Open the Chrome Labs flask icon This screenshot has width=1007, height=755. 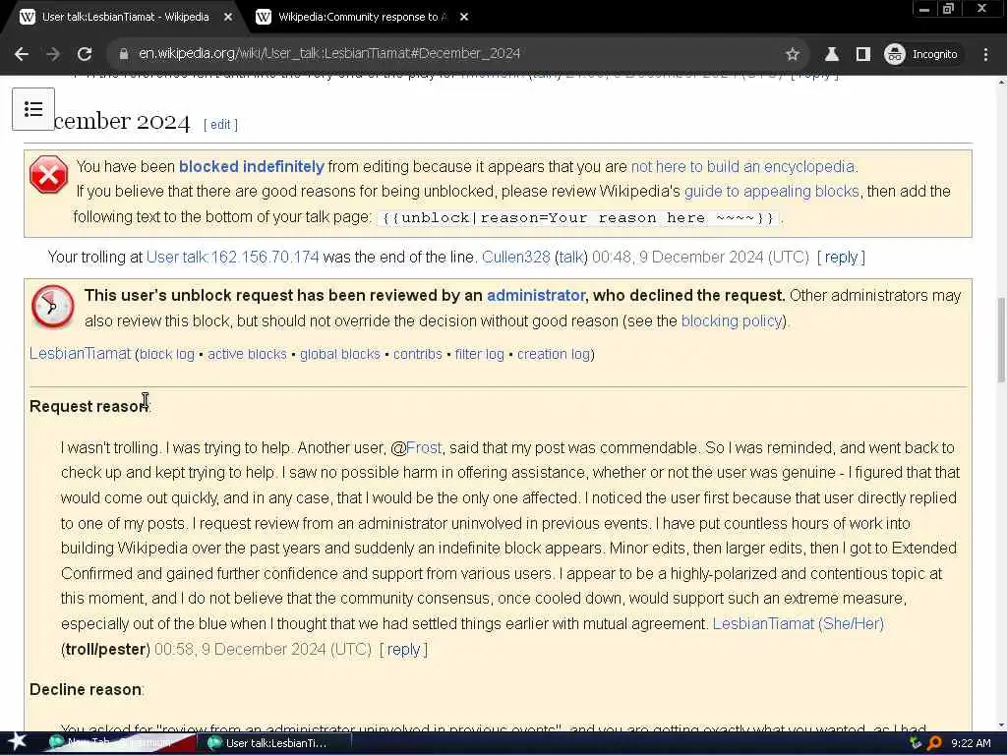tap(832, 54)
